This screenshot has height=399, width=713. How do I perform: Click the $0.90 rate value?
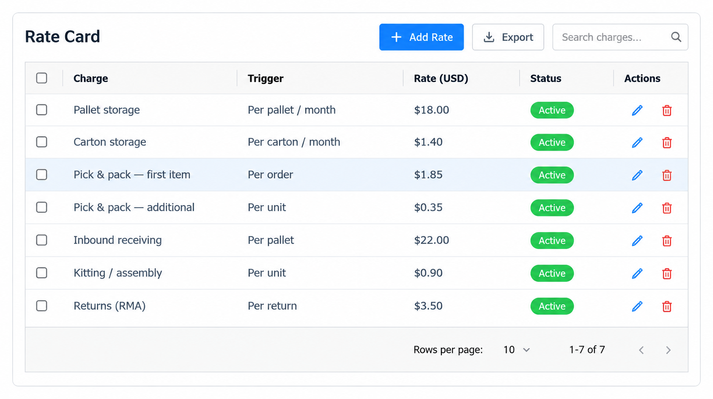428,273
